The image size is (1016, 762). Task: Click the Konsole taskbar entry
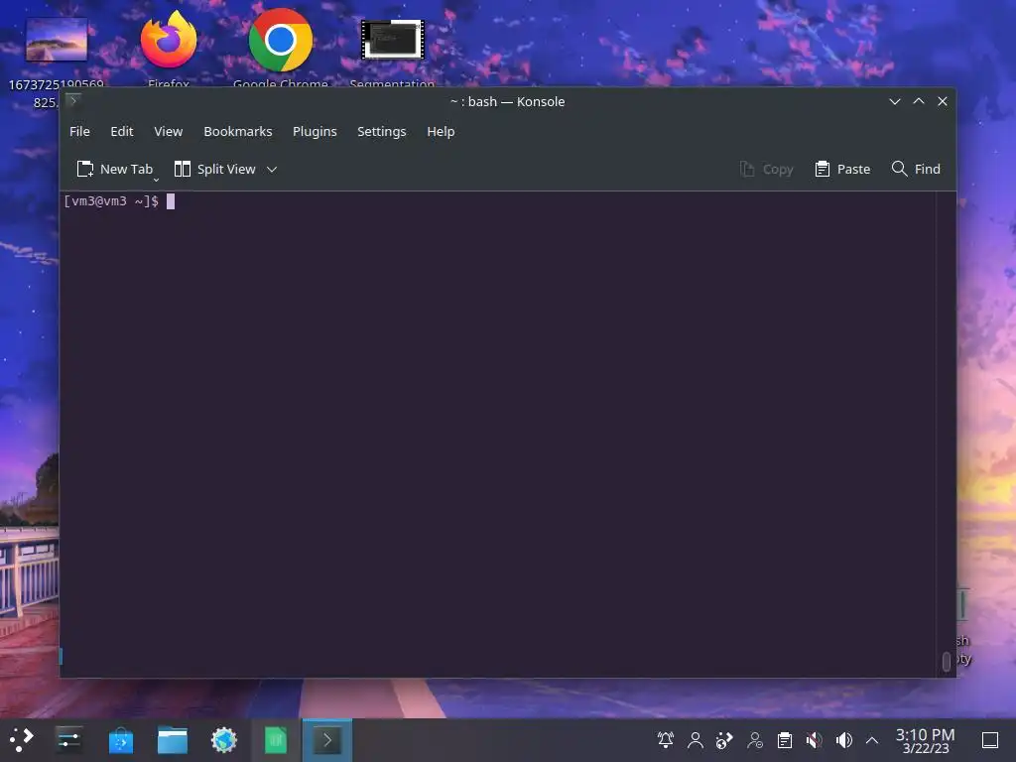tap(327, 740)
